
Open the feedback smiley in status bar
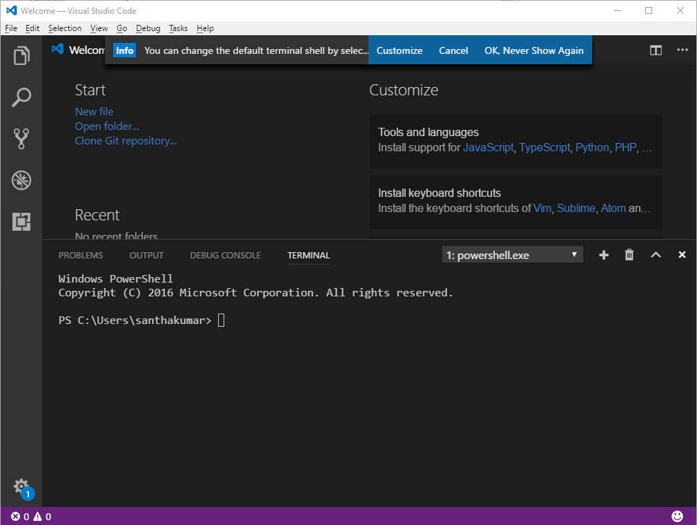coord(677,516)
